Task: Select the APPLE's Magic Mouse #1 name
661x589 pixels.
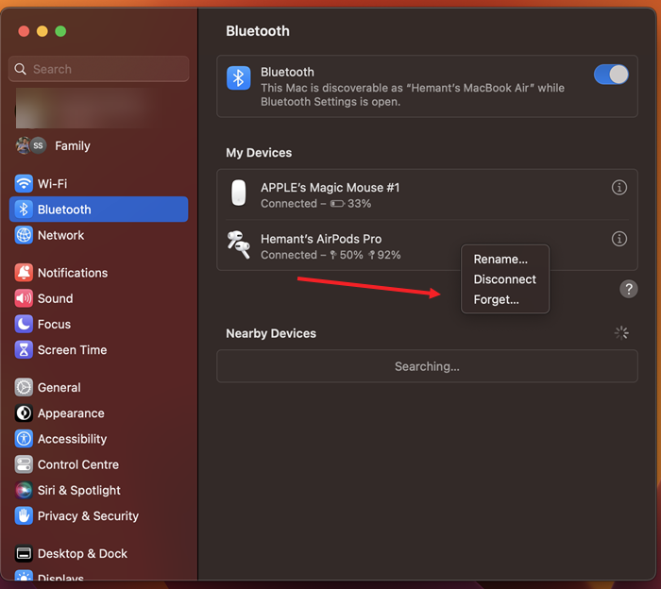Action: pos(330,188)
